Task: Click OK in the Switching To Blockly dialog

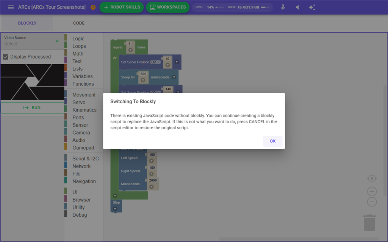Action: click(x=273, y=141)
